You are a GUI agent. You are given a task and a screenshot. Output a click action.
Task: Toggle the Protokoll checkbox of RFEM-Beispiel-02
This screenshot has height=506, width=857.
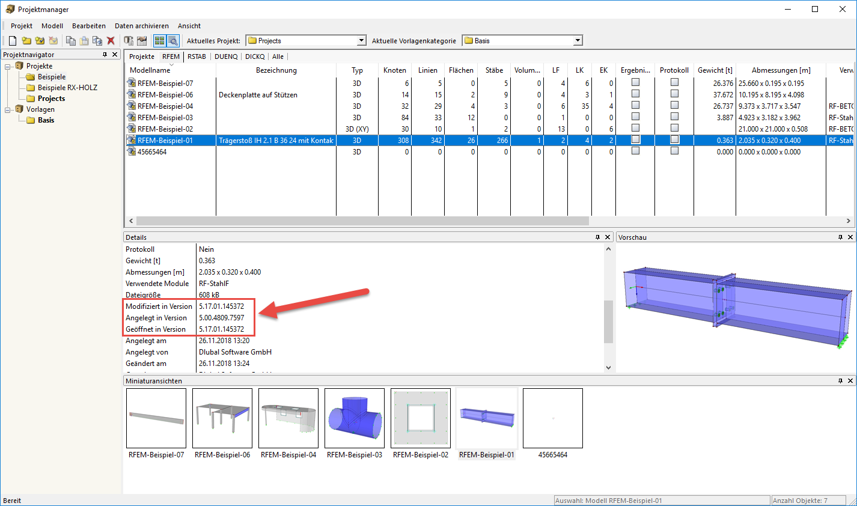[674, 129]
